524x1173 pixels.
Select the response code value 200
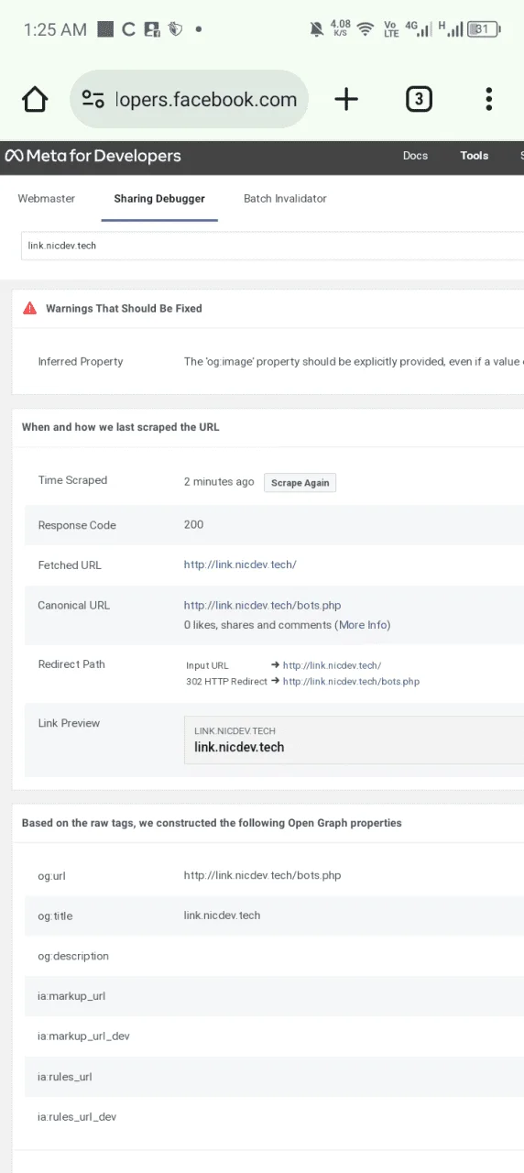[x=193, y=525]
